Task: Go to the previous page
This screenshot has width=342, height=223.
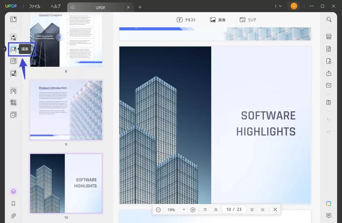Action: (216, 209)
